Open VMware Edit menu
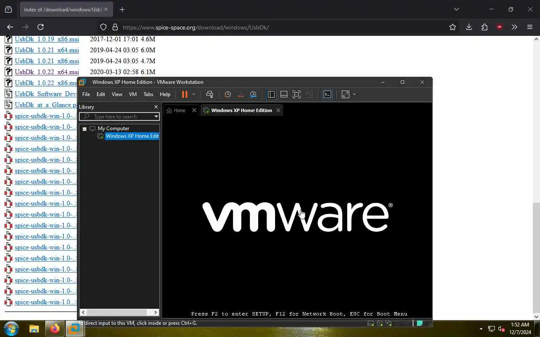Image resolution: width=540 pixels, height=337 pixels. point(101,94)
